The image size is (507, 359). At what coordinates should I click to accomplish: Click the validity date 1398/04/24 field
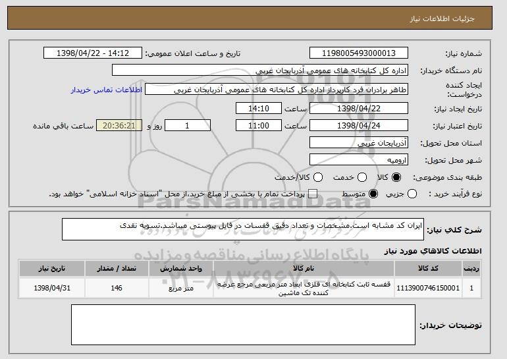tap(358, 125)
